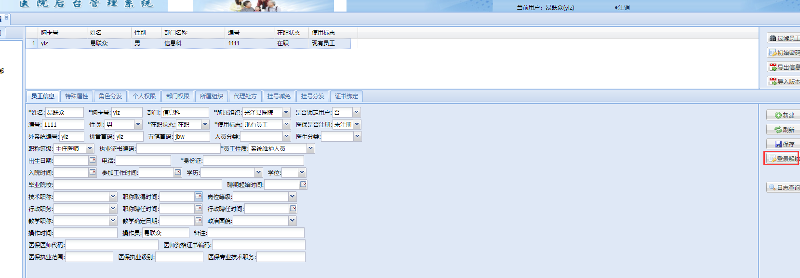Expand the 职称等级 dropdown

tap(90, 148)
